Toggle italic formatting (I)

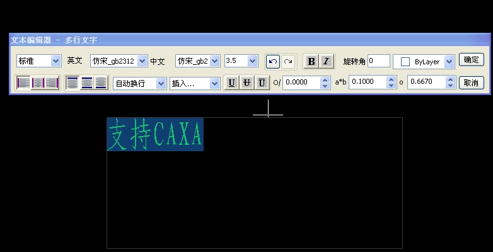(x=326, y=61)
